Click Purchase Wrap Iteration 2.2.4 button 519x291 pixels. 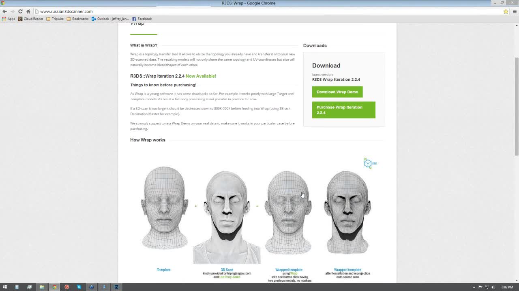pos(344,110)
